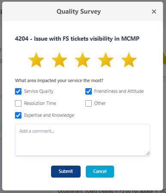Select the second star rating

click(x=59, y=60)
